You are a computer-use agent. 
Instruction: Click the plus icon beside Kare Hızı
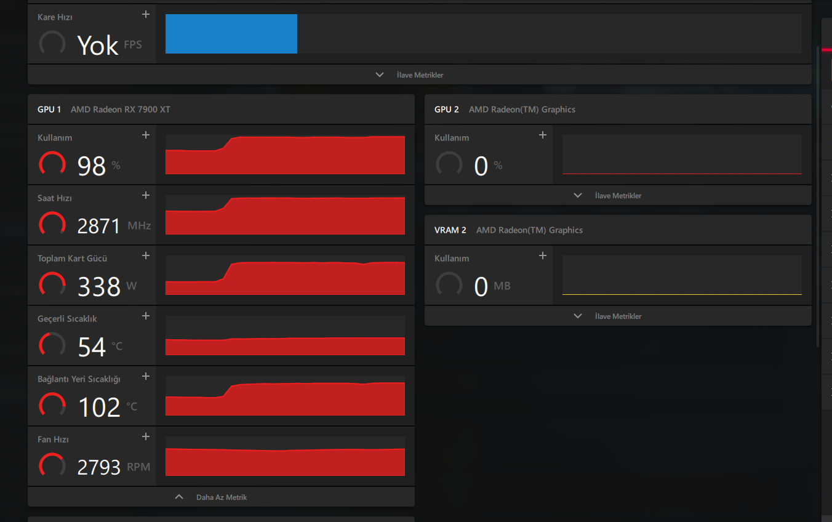(146, 14)
